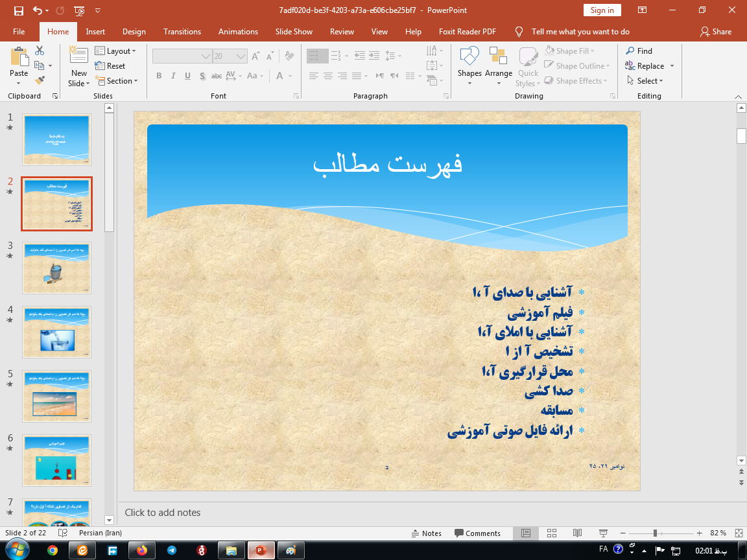Open the Layout dropdown
The image size is (747, 560).
tap(117, 50)
